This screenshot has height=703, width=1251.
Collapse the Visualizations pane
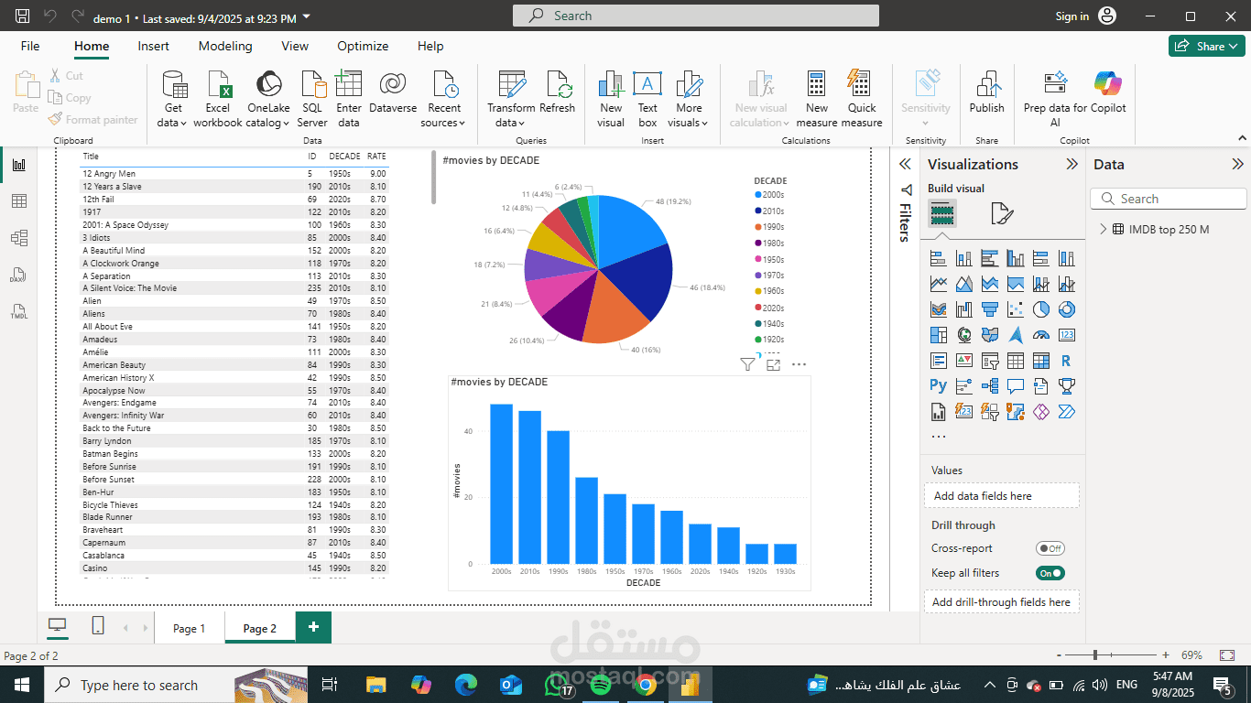[1072, 165]
